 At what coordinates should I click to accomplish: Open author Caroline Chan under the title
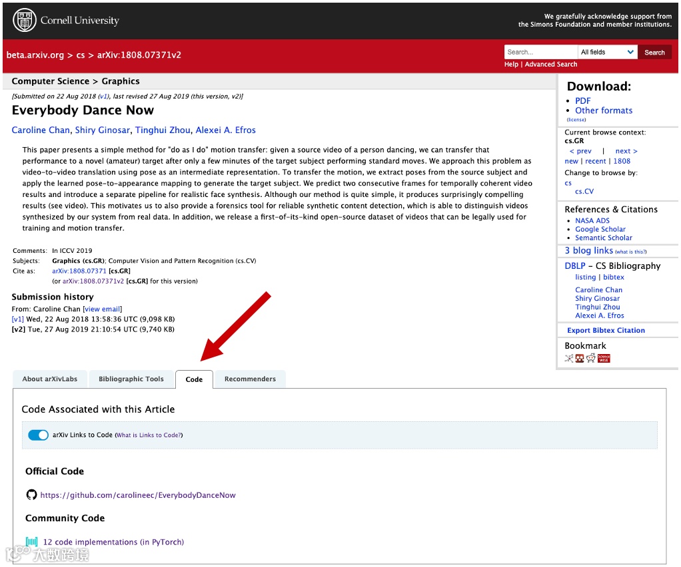(41, 130)
